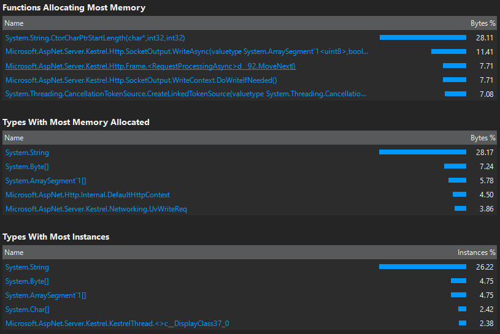
Task: Click Bytes % header in Types Memory table
Action: tap(483, 138)
